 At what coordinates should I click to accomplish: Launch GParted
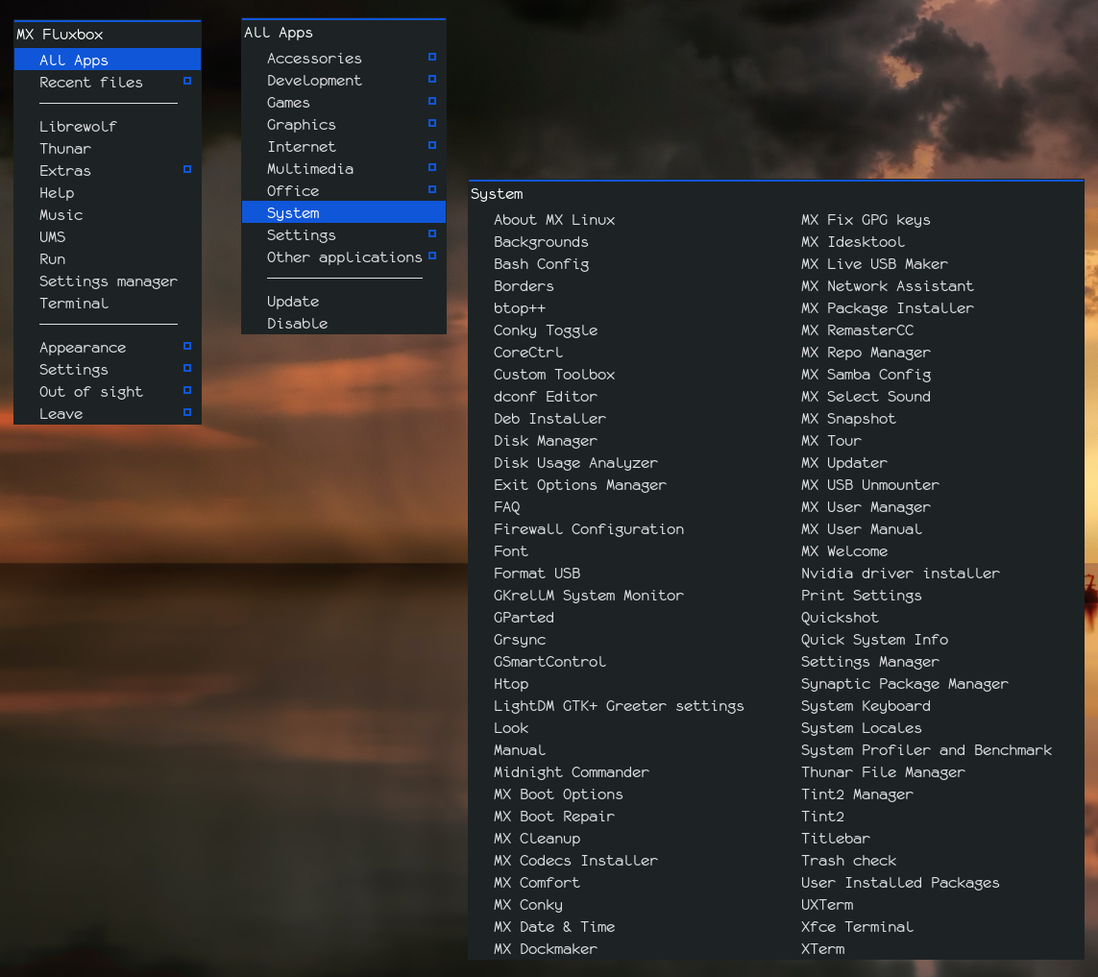524,617
